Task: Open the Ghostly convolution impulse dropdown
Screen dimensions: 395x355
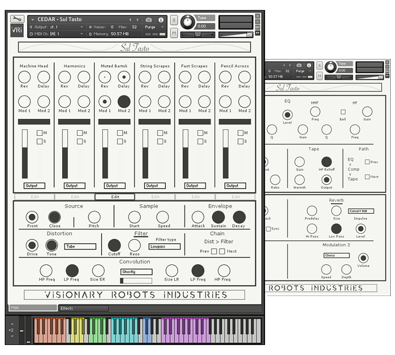Action: click(x=136, y=272)
